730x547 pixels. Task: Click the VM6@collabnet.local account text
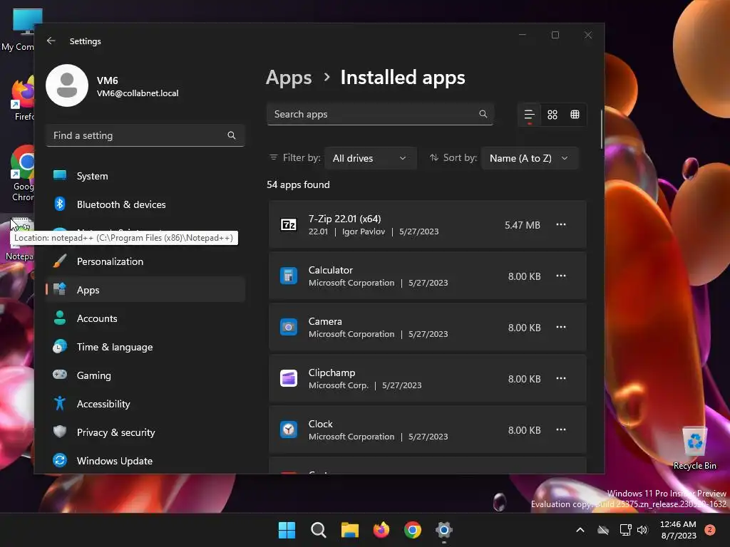pos(138,93)
